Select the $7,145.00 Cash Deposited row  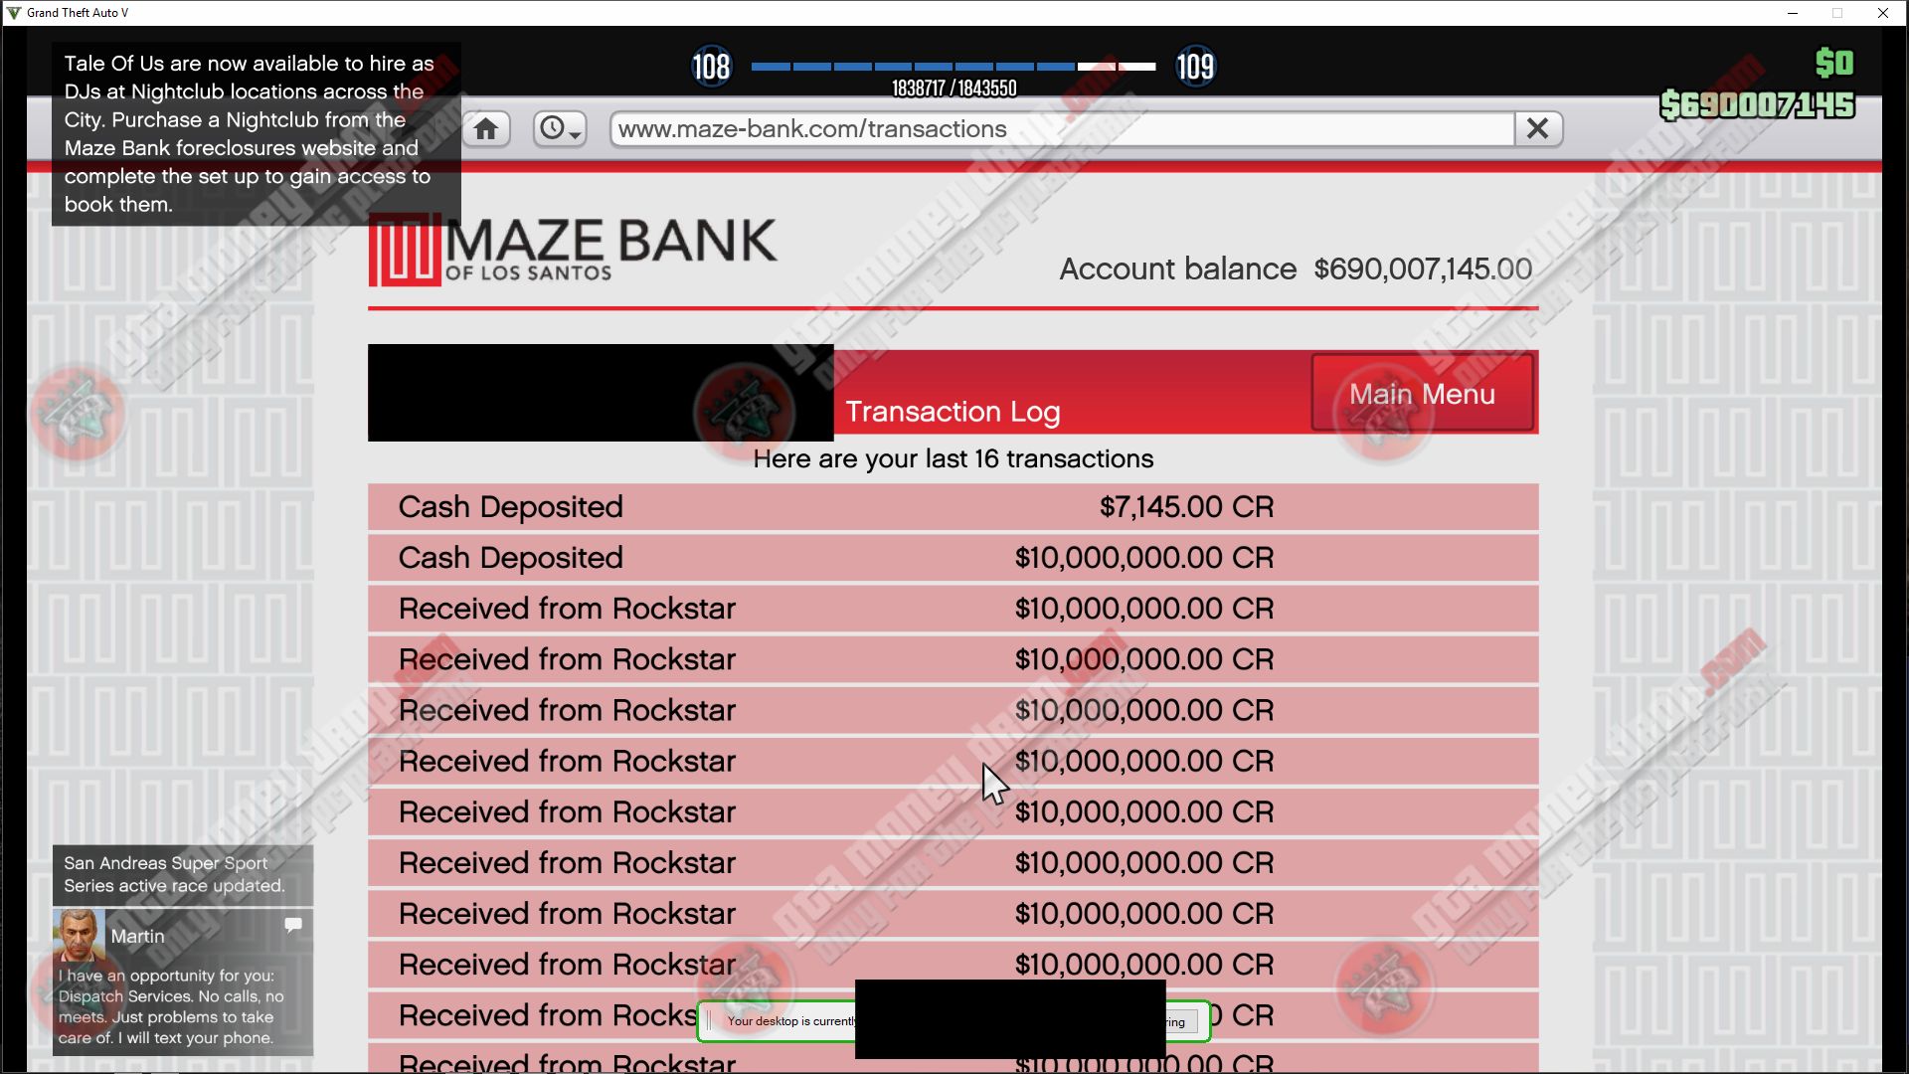coord(953,507)
